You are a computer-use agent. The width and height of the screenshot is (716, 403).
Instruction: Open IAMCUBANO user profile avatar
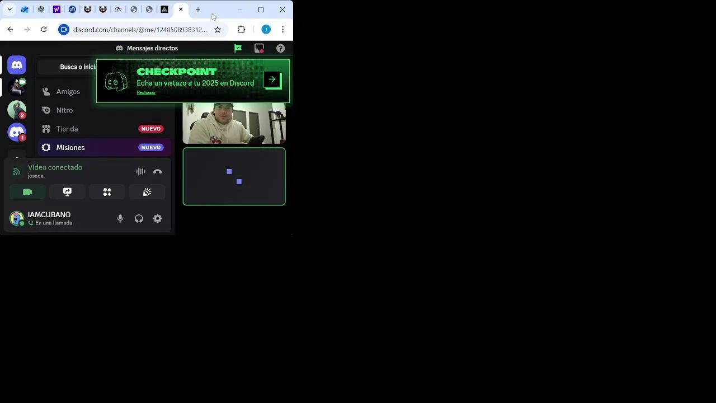pyautogui.click(x=17, y=218)
